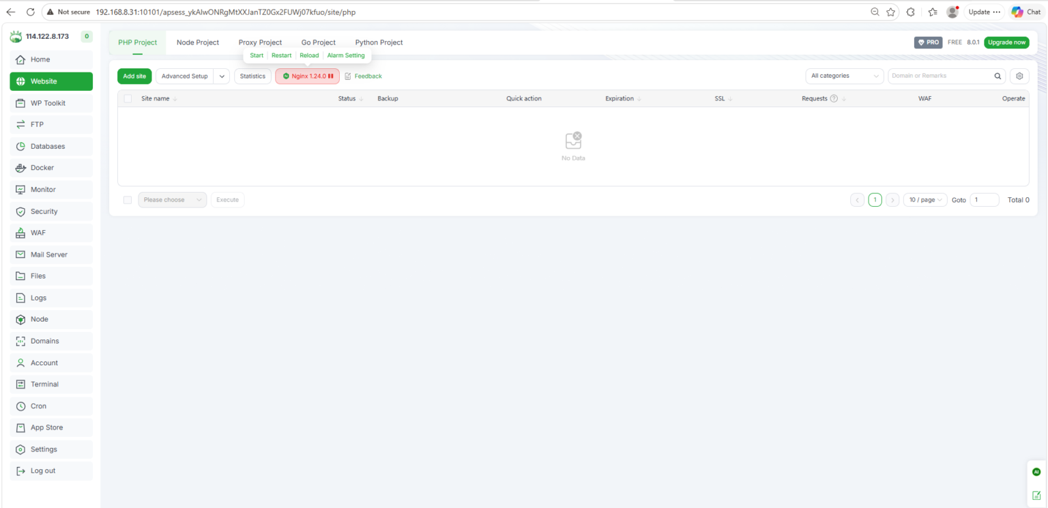Open the Docker section
Screen dimensions: 1048x508
pyautogui.click(x=51, y=168)
